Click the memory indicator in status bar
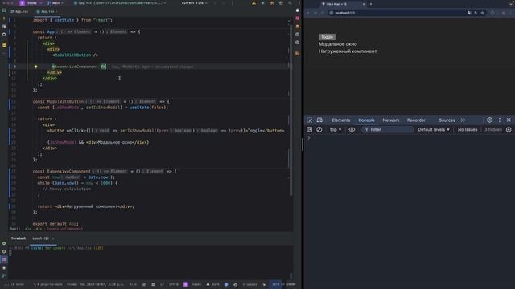Screen dimensions: 515x289 coord(283,284)
